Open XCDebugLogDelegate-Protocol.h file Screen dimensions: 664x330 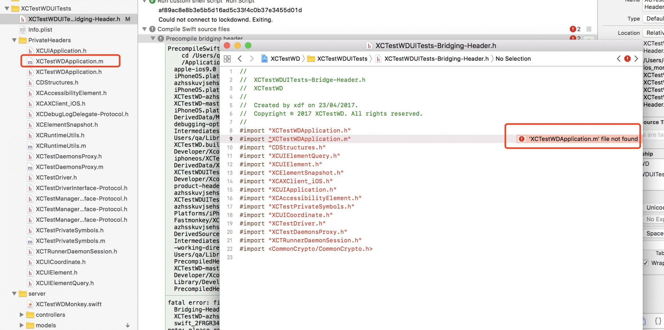tap(82, 114)
